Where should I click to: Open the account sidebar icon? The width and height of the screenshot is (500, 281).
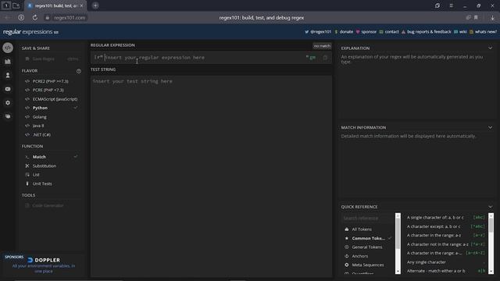[x=8, y=75]
